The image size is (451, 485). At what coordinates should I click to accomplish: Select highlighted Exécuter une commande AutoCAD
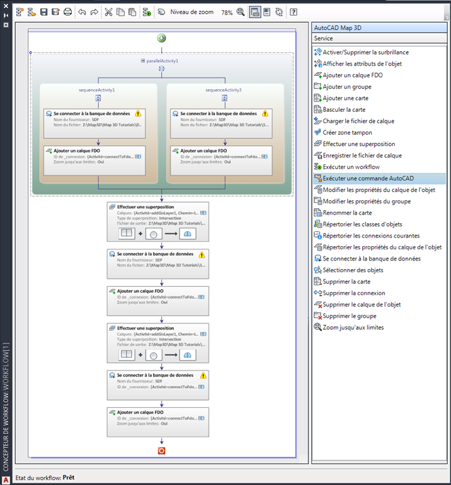pos(379,179)
